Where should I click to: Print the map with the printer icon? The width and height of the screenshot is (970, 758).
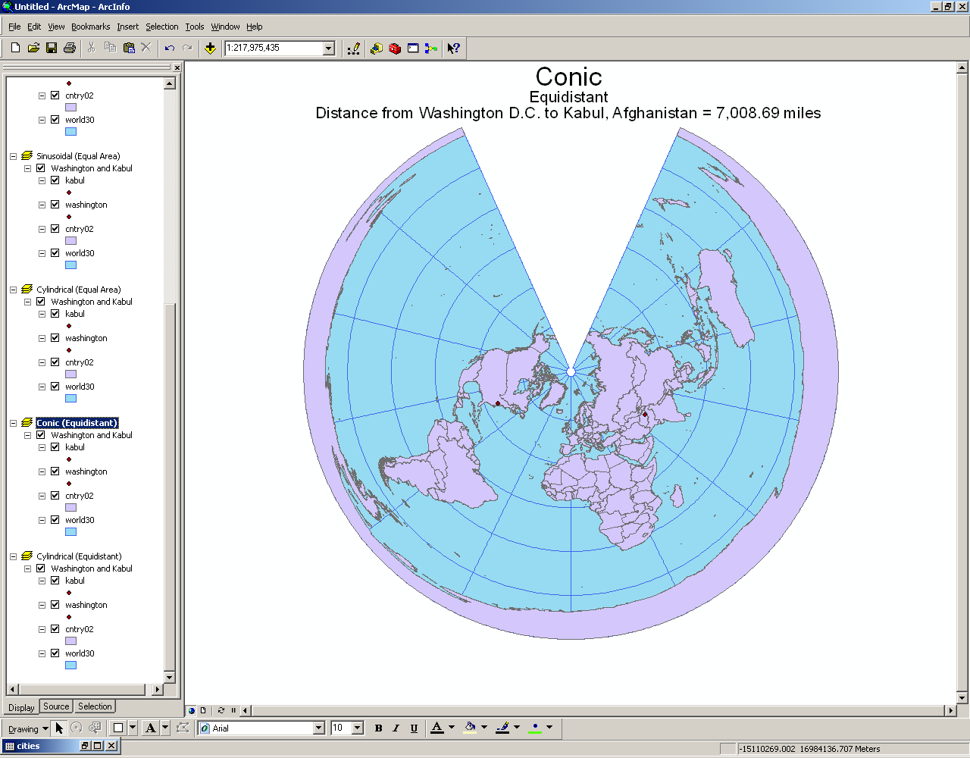[x=70, y=48]
